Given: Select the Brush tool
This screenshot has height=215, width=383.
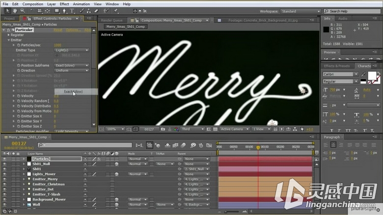Looking at the screenshot, I should (82, 11).
